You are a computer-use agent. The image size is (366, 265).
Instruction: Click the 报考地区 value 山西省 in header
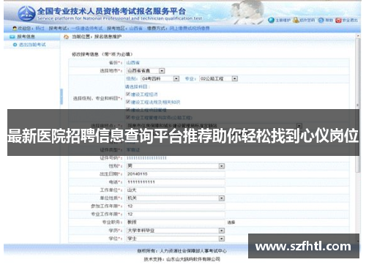point(135,29)
